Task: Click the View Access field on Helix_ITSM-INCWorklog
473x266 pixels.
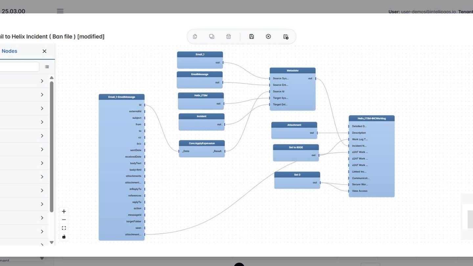Action: coord(360,191)
